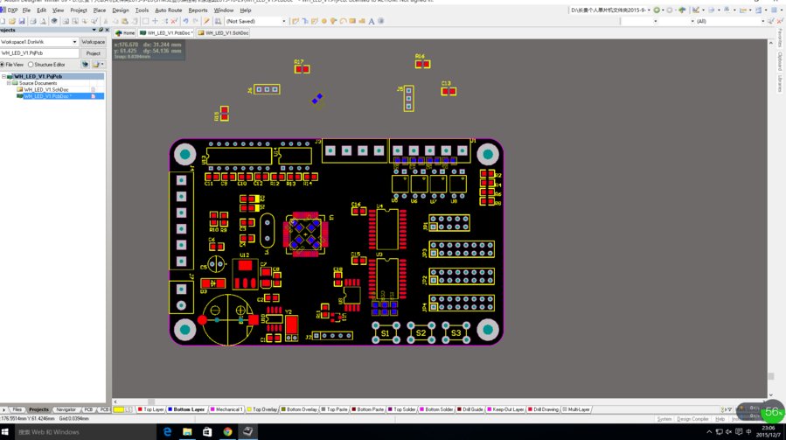Screen dimensions: 786x440
Task: Select the File View radio button
Action: [3, 65]
